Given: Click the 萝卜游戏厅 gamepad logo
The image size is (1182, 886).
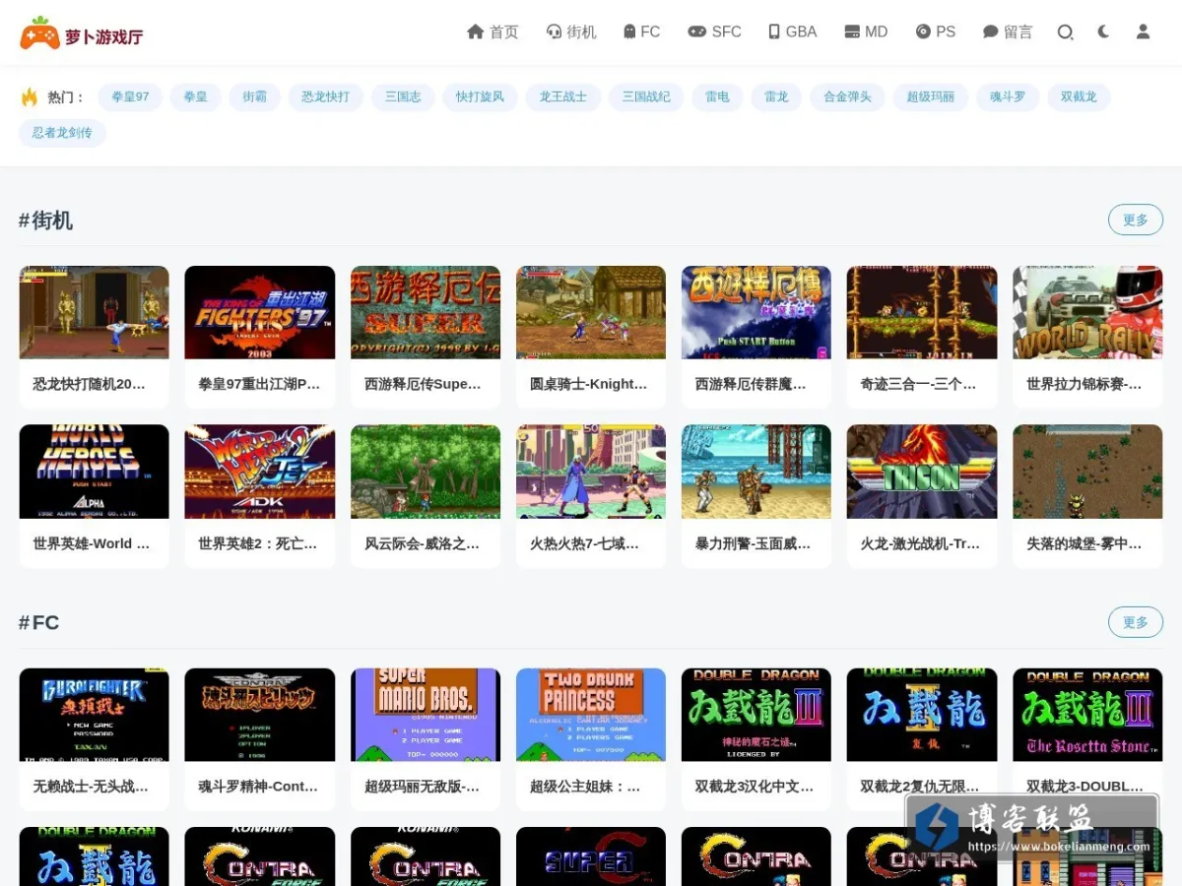Looking at the screenshot, I should point(82,33).
